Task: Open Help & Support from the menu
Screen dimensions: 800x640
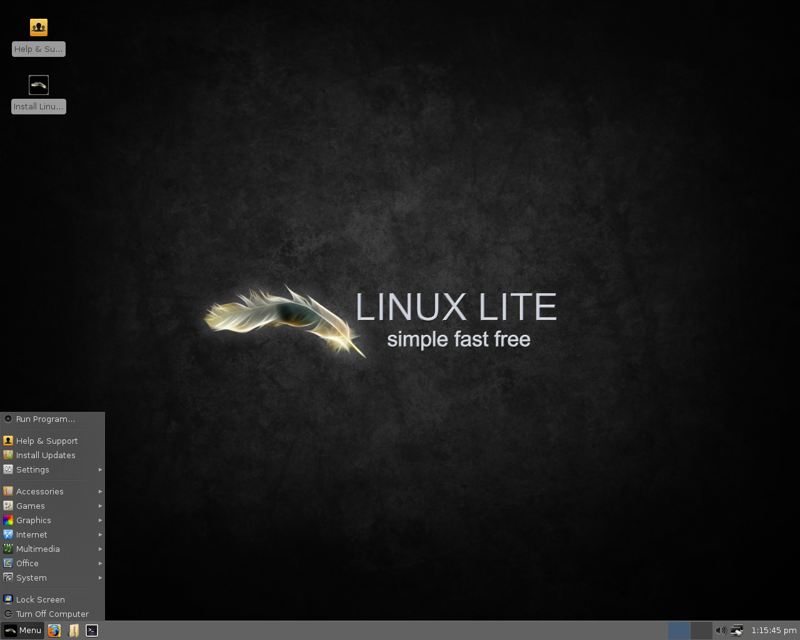Action: click(52, 441)
